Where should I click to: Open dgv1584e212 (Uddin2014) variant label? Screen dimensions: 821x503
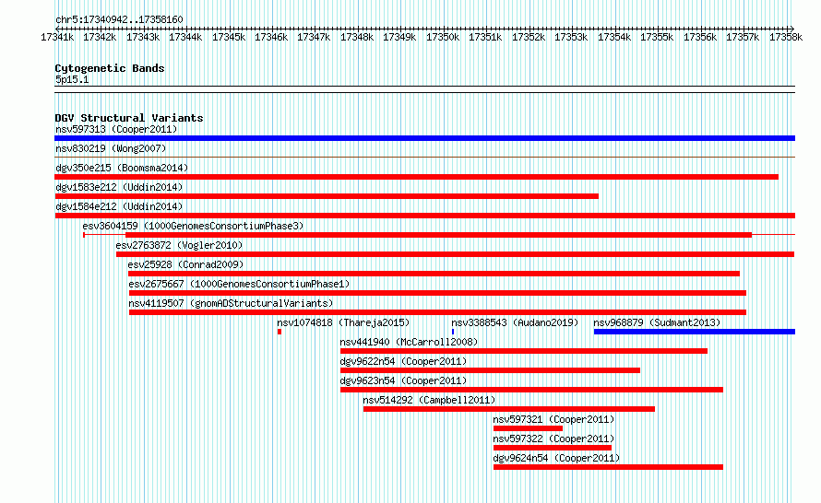pos(119,206)
